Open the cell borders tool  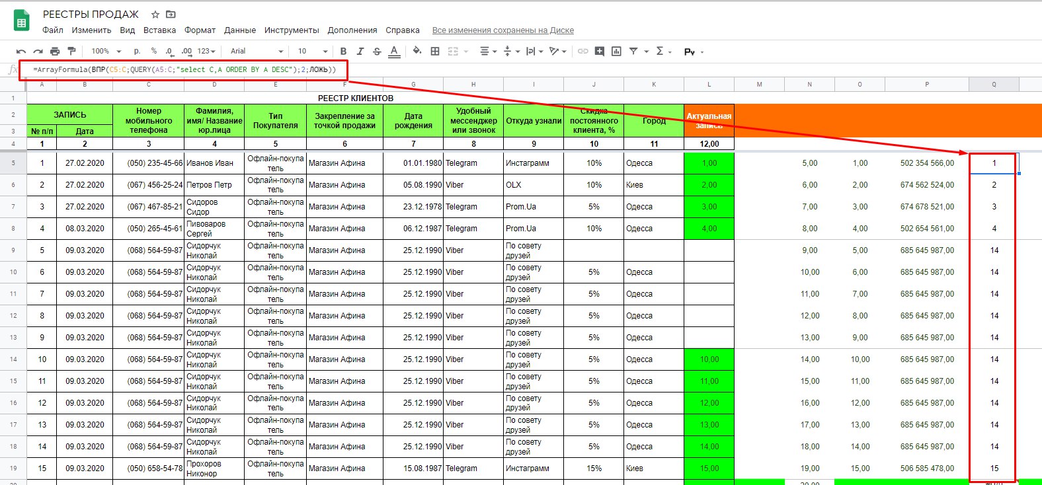(x=435, y=52)
